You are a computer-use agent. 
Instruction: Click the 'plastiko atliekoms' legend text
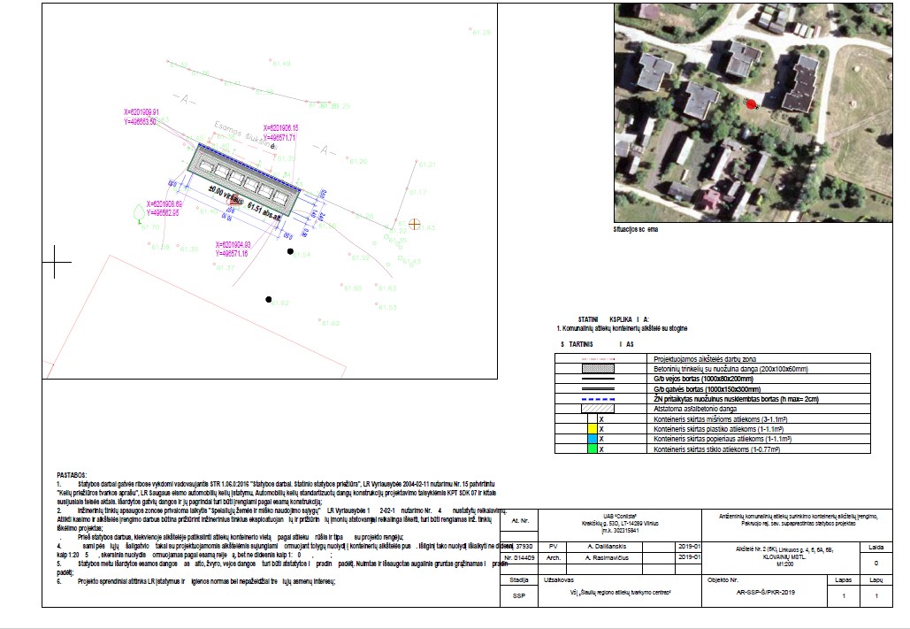(718, 429)
